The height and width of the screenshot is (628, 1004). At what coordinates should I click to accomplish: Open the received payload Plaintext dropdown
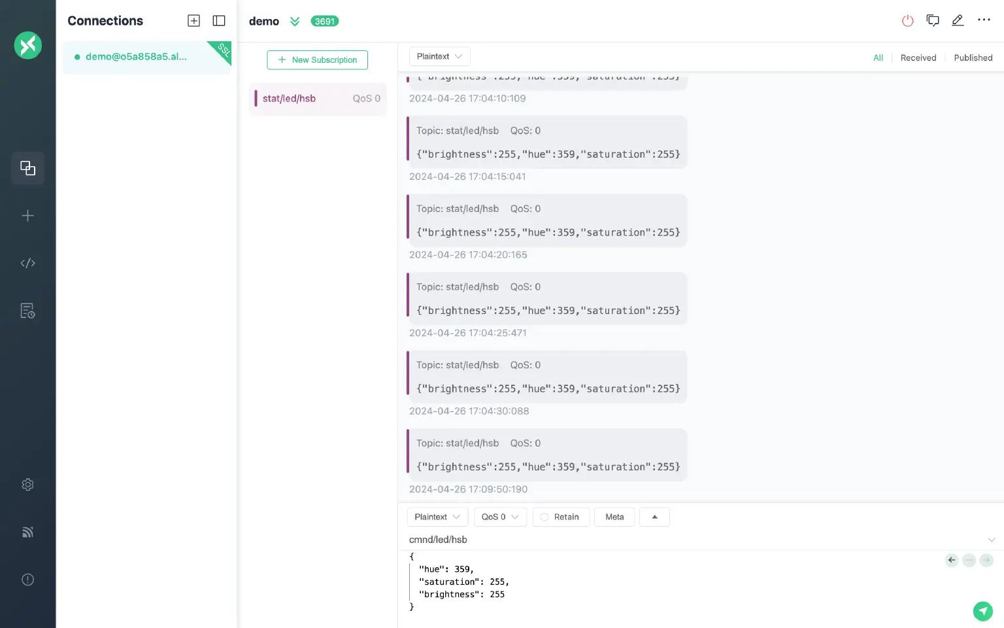[x=439, y=56]
